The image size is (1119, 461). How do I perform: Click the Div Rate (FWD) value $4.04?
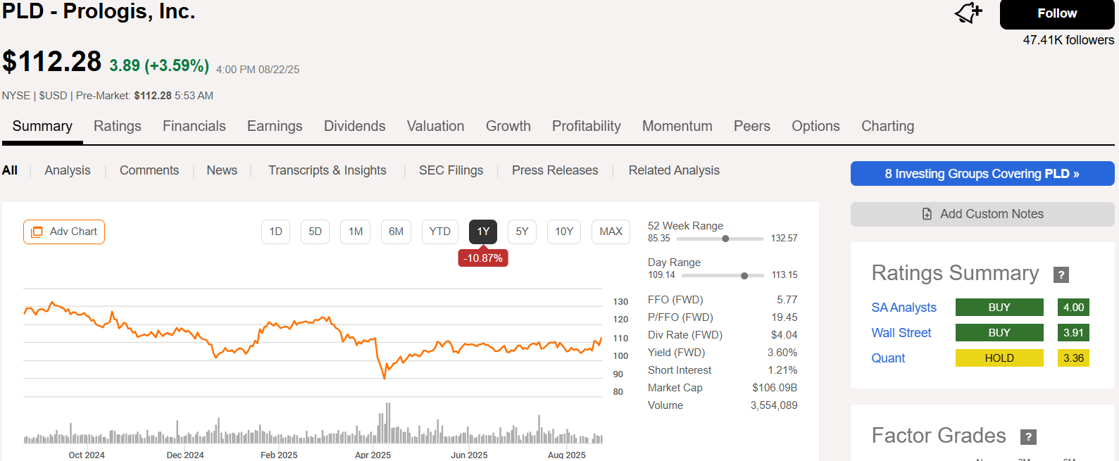click(784, 335)
